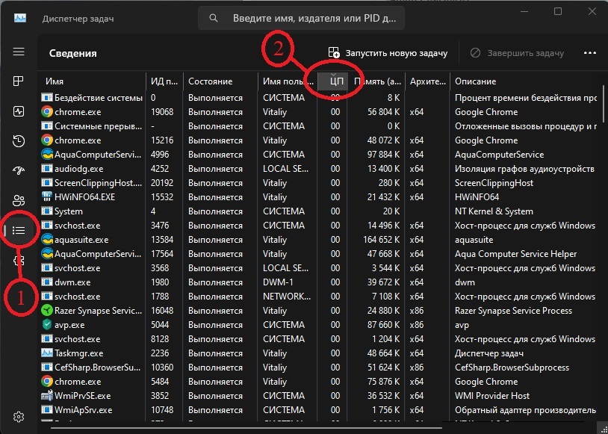Click the search magnifier icon
This screenshot has height=434, width=608.
click(x=214, y=18)
